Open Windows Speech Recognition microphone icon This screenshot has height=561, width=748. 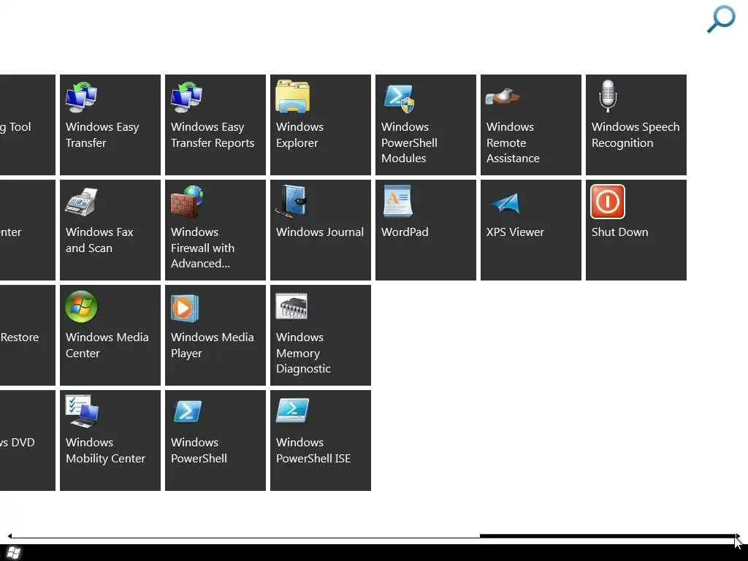(x=608, y=96)
